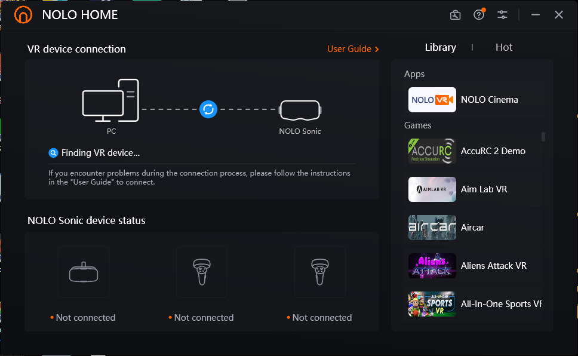The width and height of the screenshot is (578, 356).
Task: Select the All-In-One Sports VR title
Action: click(x=502, y=304)
